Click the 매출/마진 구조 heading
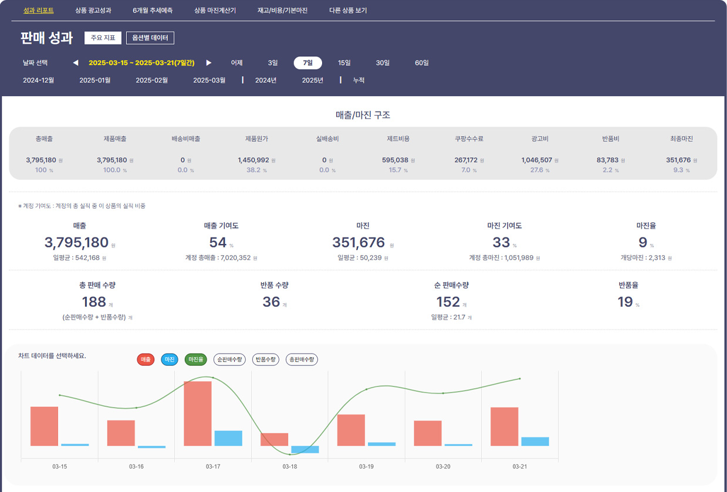 click(x=363, y=116)
